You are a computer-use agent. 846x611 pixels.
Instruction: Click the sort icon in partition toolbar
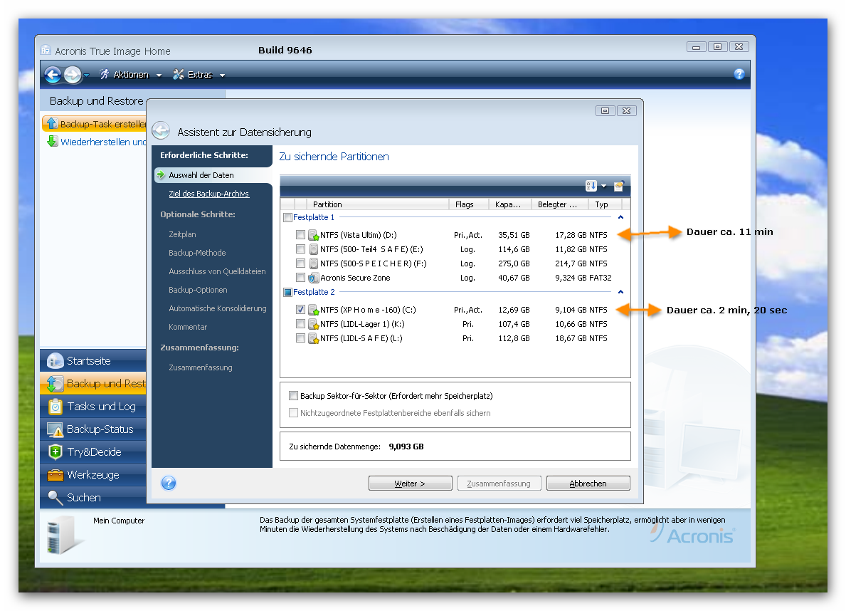[x=591, y=186]
